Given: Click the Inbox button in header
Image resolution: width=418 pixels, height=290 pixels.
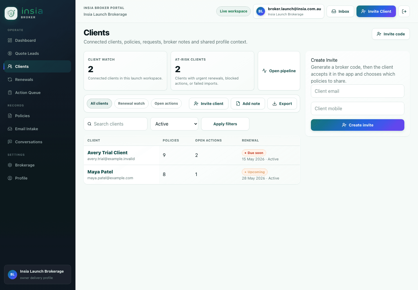Looking at the screenshot, I should tap(340, 11).
